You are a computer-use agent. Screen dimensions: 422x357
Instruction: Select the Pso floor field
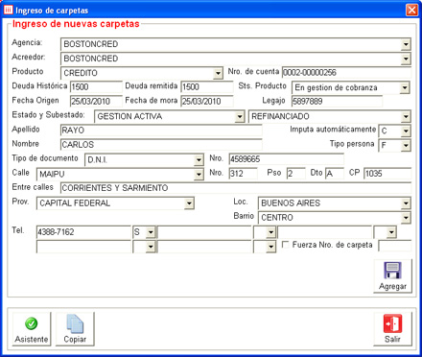pyautogui.click(x=295, y=174)
